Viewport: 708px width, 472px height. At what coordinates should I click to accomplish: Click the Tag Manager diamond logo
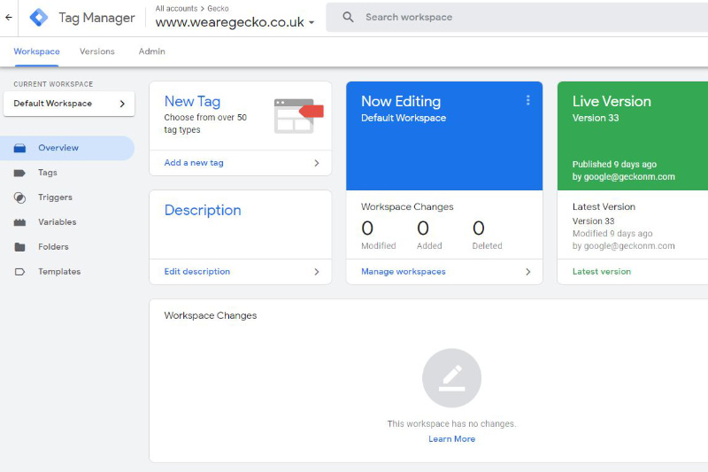39,18
